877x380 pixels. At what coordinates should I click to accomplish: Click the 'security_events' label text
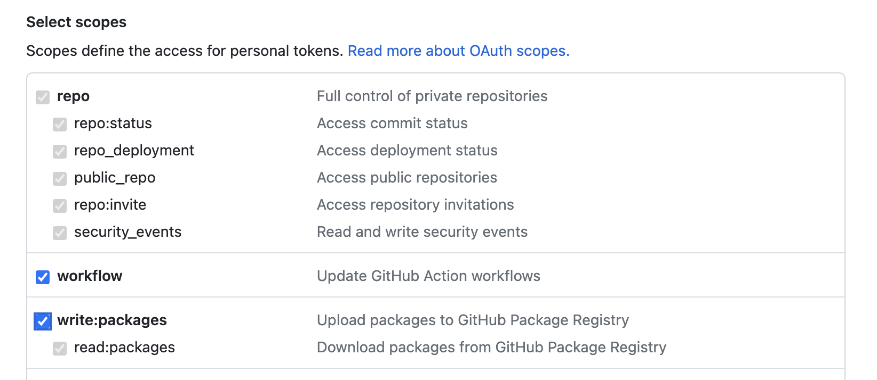(127, 232)
